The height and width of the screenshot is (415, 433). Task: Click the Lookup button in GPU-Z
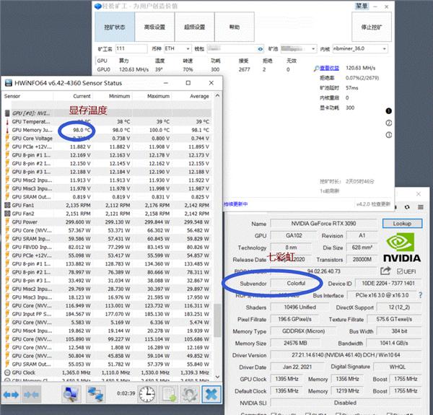pyautogui.click(x=402, y=223)
